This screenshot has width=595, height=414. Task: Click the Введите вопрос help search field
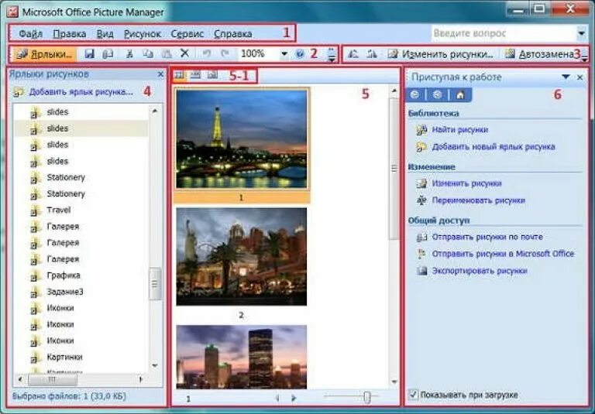[503, 33]
